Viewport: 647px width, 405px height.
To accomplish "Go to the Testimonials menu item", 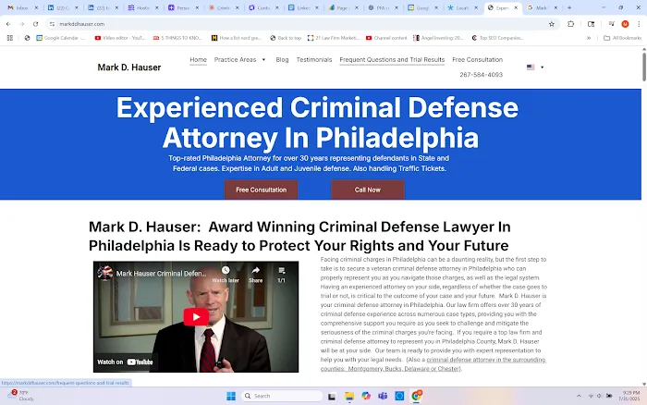I will click(314, 59).
